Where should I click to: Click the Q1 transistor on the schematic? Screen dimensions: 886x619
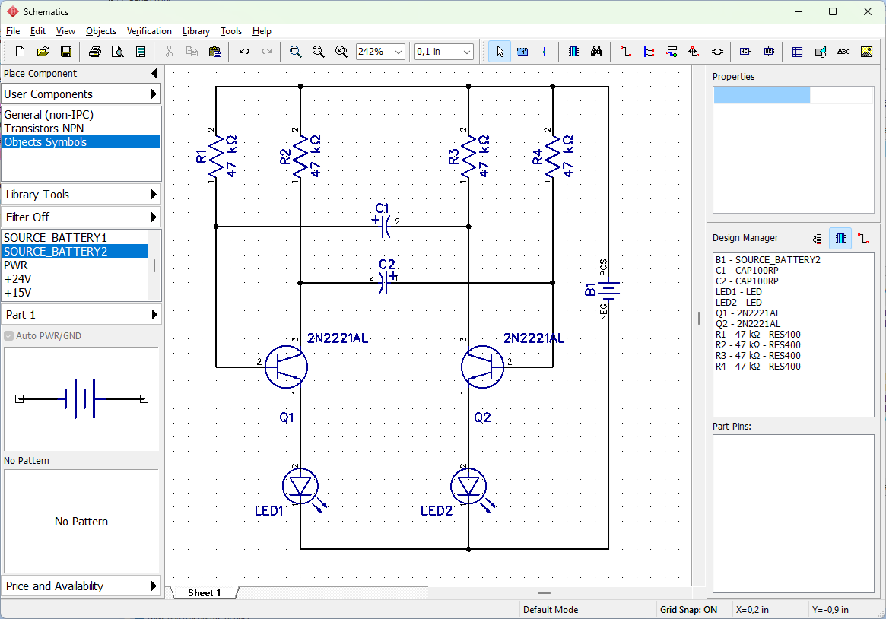(x=286, y=367)
